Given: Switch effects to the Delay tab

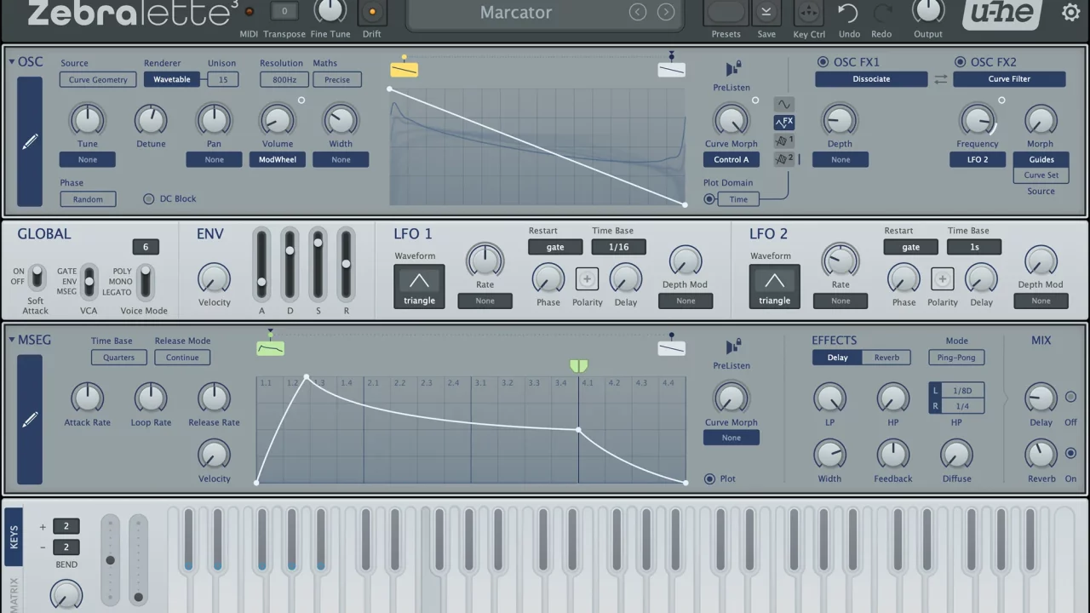Looking at the screenshot, I should coord(837,358).
